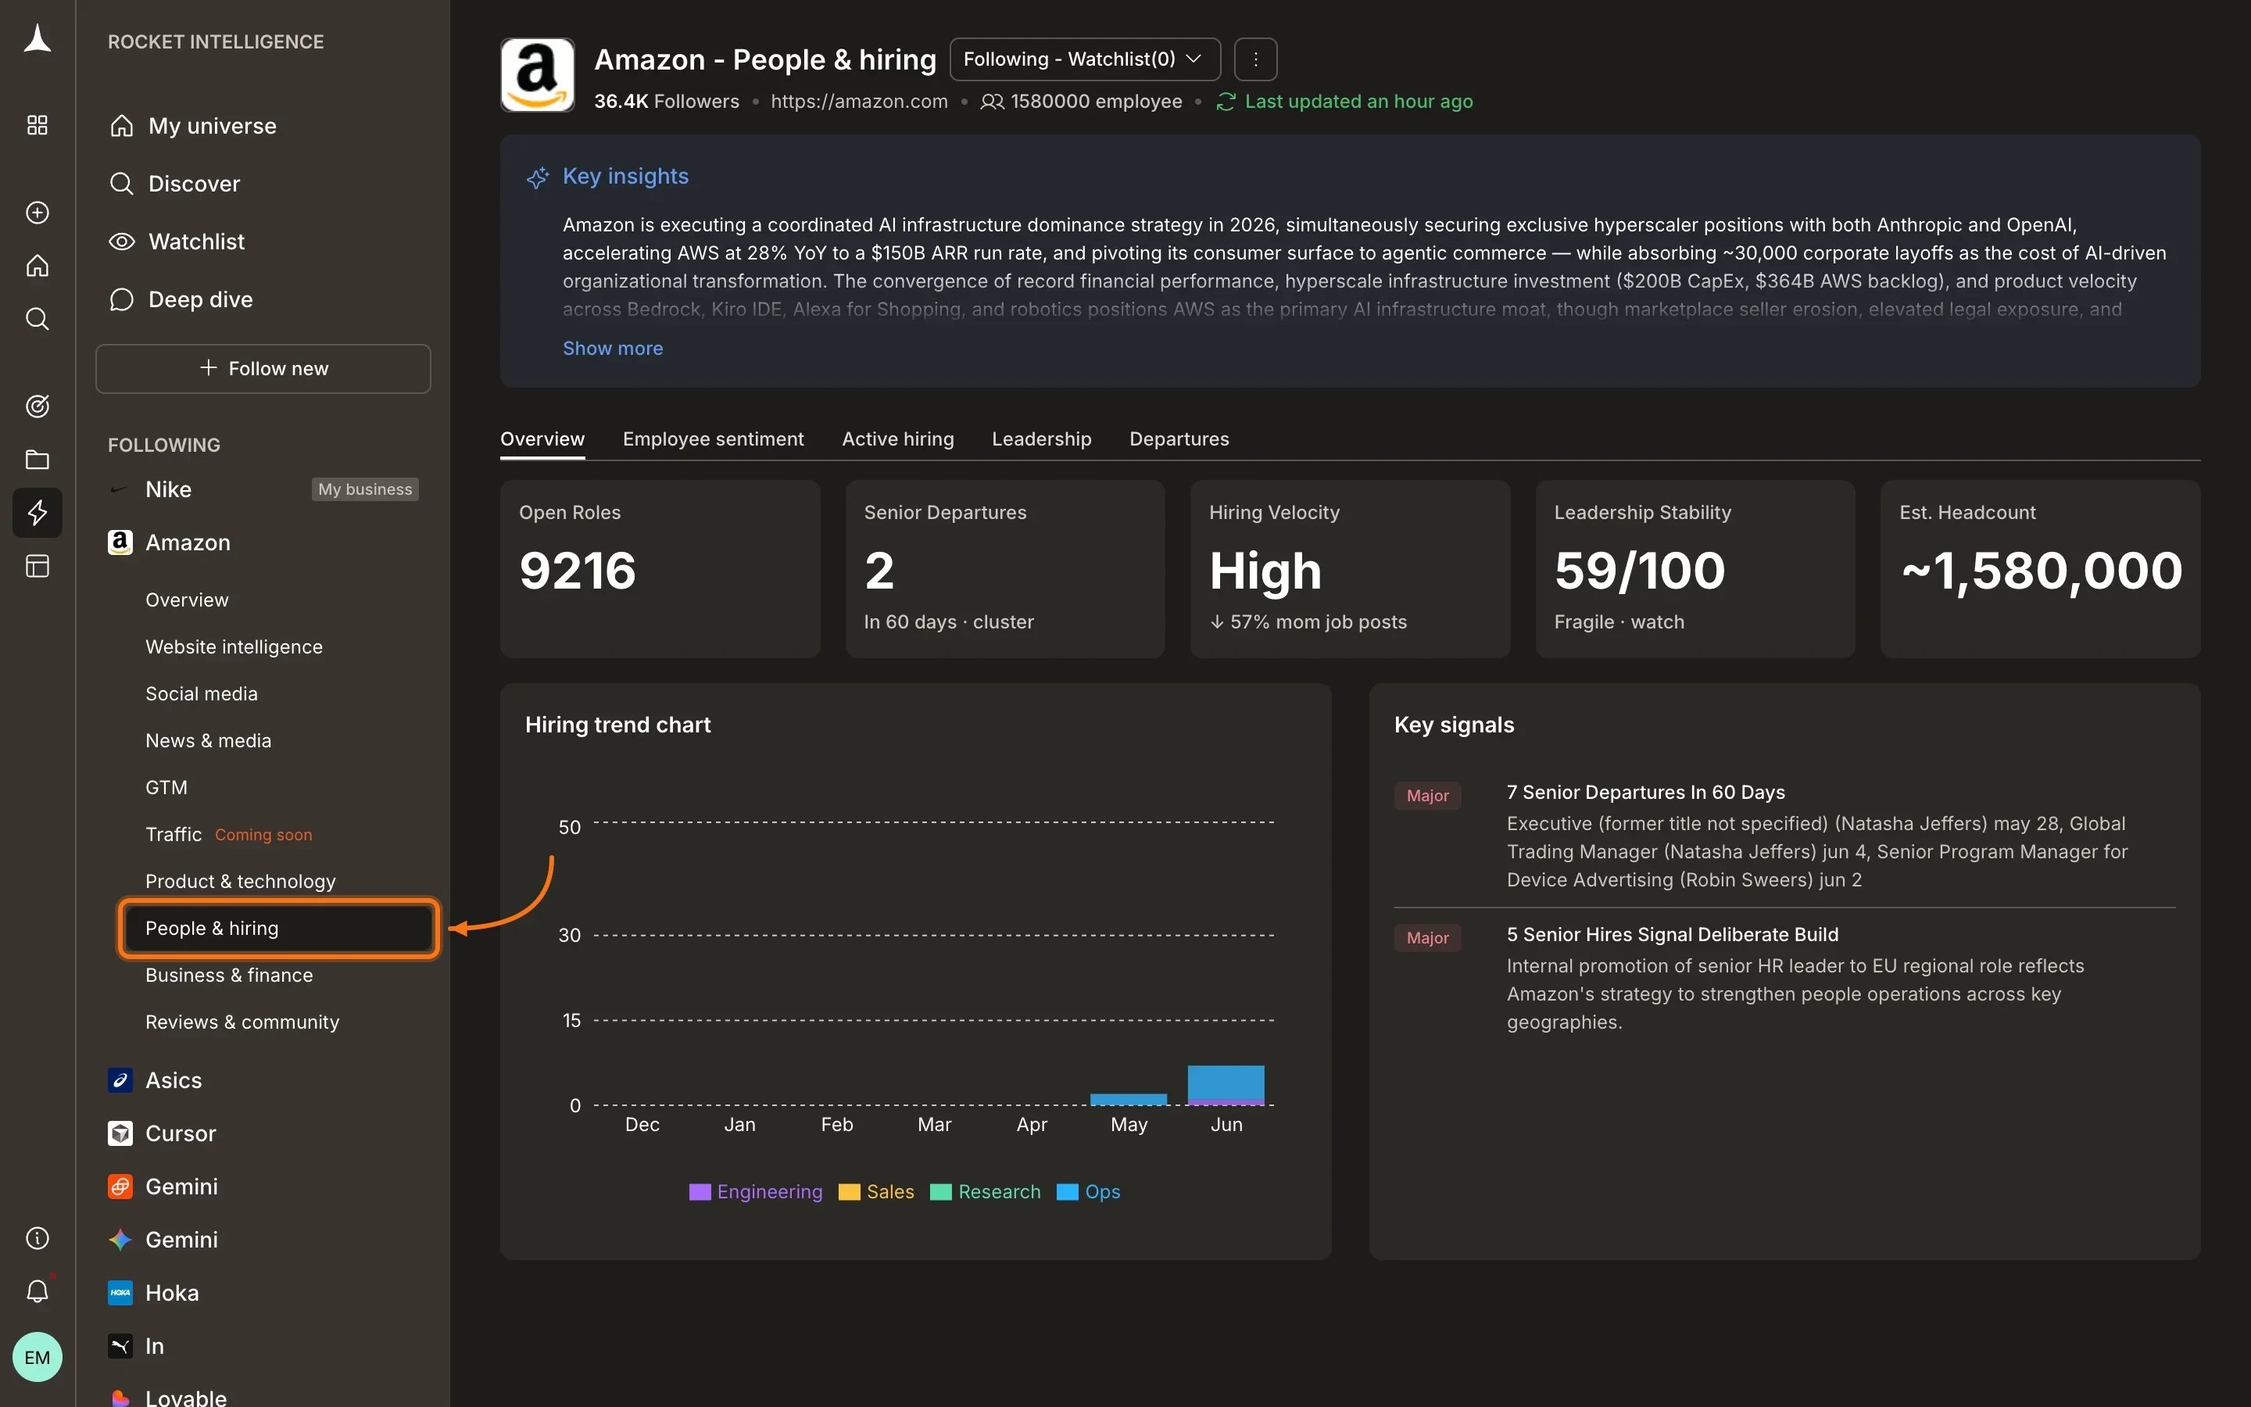The width and height of the screenshot is (2251, 1407).
Task: Click the home icon in the left rail
Action: coord(38,266)
